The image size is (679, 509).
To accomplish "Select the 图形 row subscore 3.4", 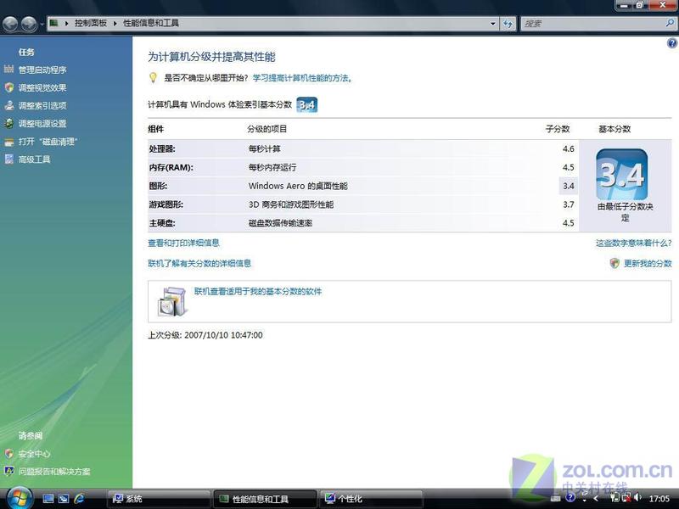I will pos(568,186).
